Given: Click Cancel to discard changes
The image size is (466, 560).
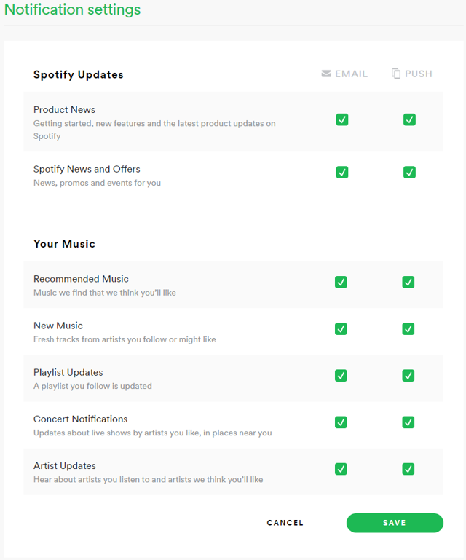Looking at the screenshot, I should [285, 523].
